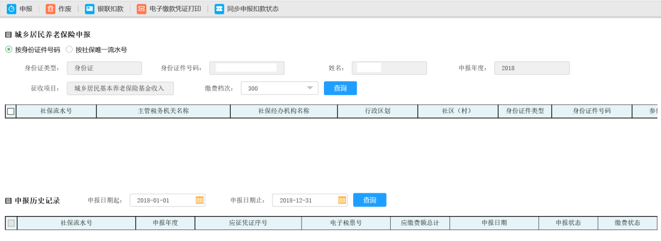Click the 征收项目 field
Screen dimensions: 661x241
[120, 88]
